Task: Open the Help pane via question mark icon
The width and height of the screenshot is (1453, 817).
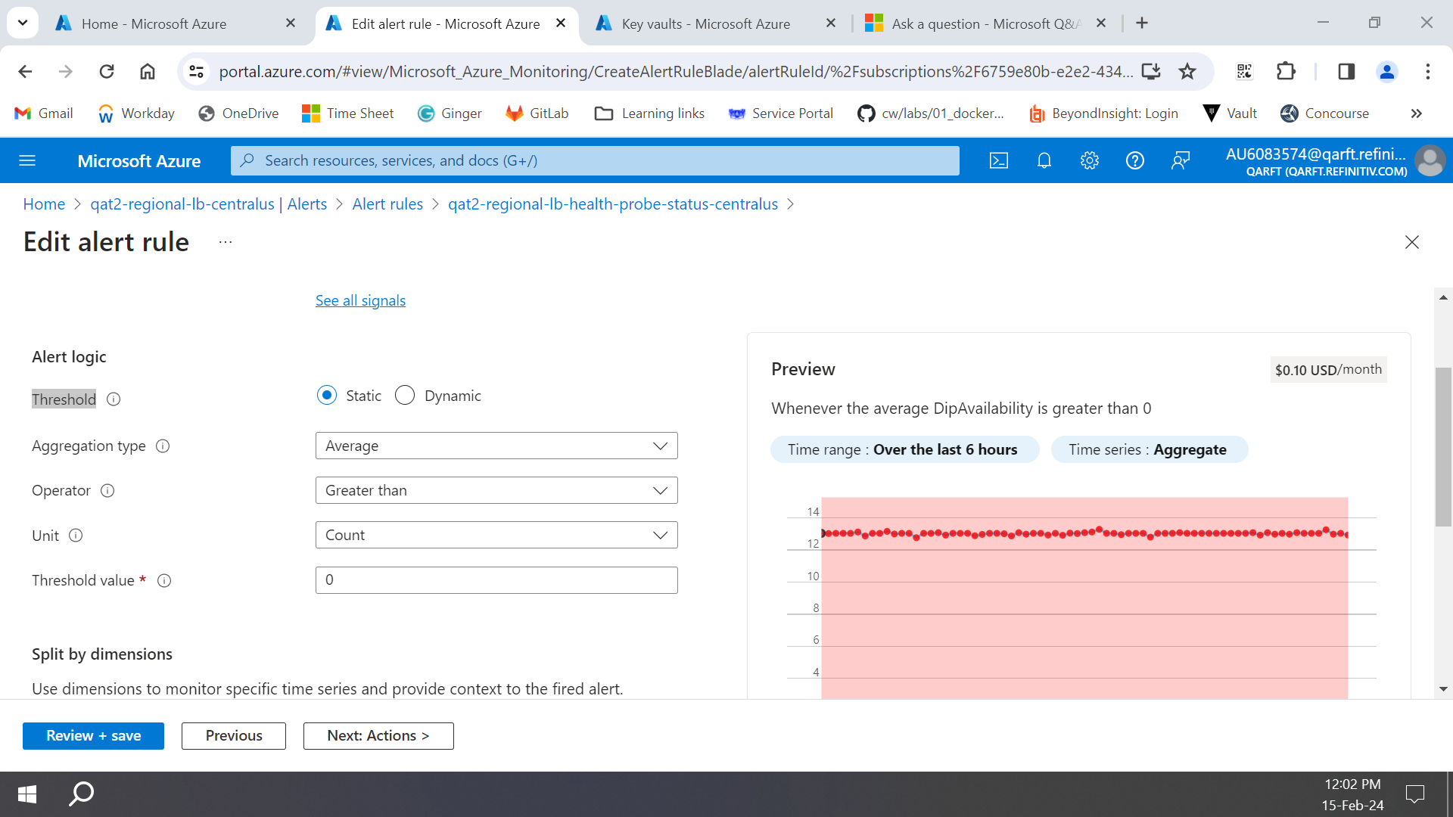Action: (x=1135, y=160)
